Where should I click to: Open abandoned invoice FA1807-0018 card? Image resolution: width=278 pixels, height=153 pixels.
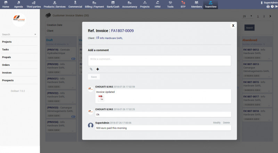point(257,115)
